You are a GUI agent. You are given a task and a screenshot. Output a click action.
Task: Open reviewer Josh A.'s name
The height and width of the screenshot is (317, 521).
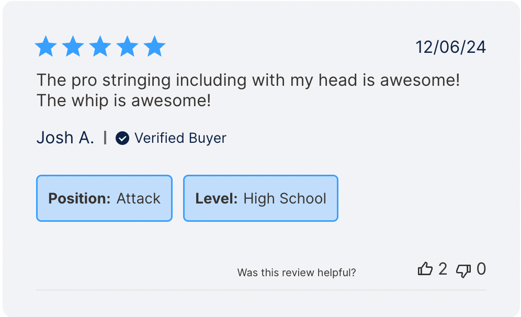click(65, 138)
